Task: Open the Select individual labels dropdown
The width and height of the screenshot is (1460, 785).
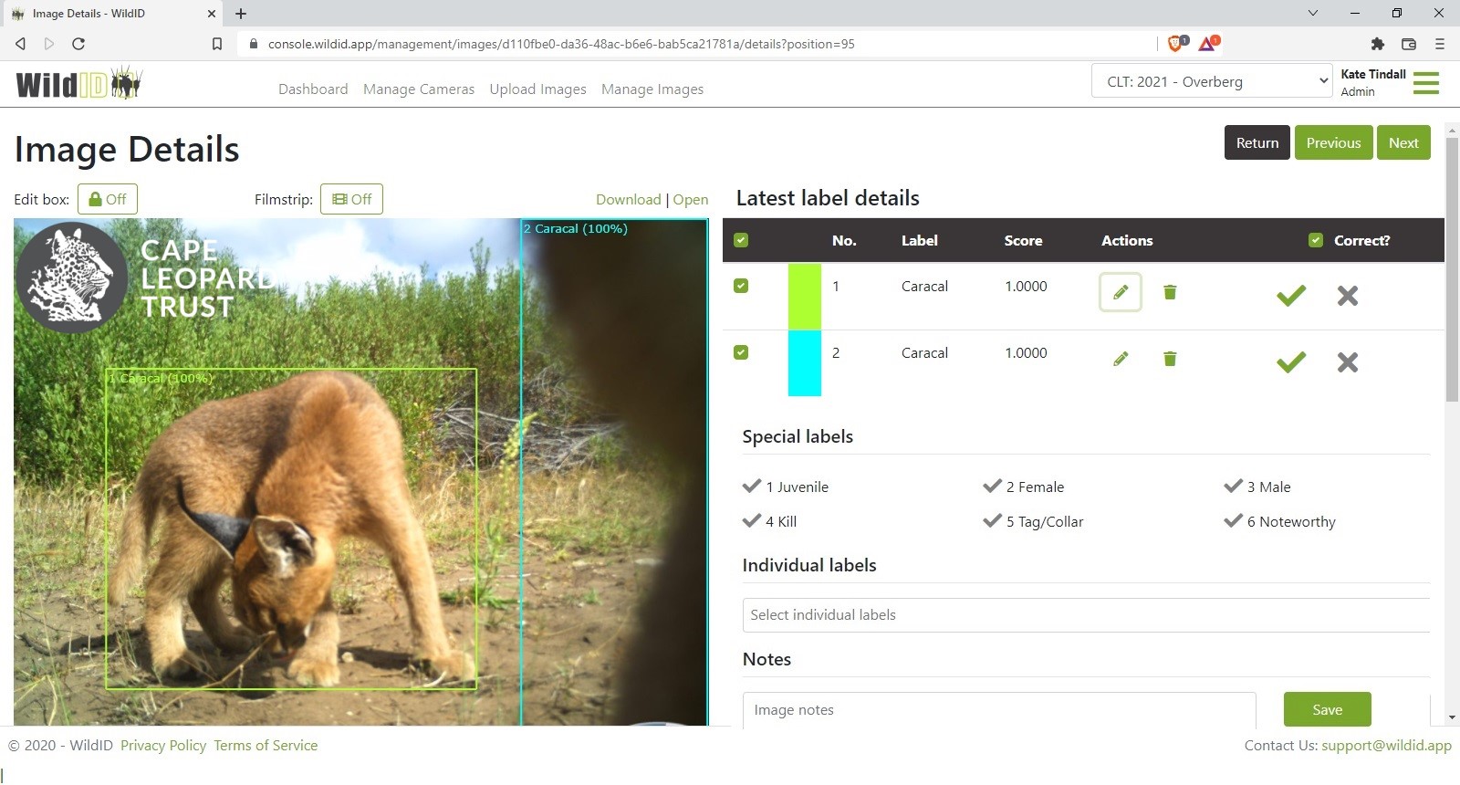Action: [1086, 615]
